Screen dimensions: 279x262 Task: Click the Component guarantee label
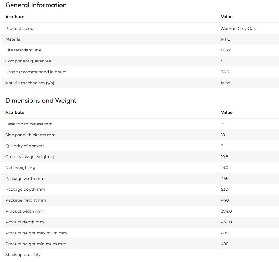coord(28,61)
